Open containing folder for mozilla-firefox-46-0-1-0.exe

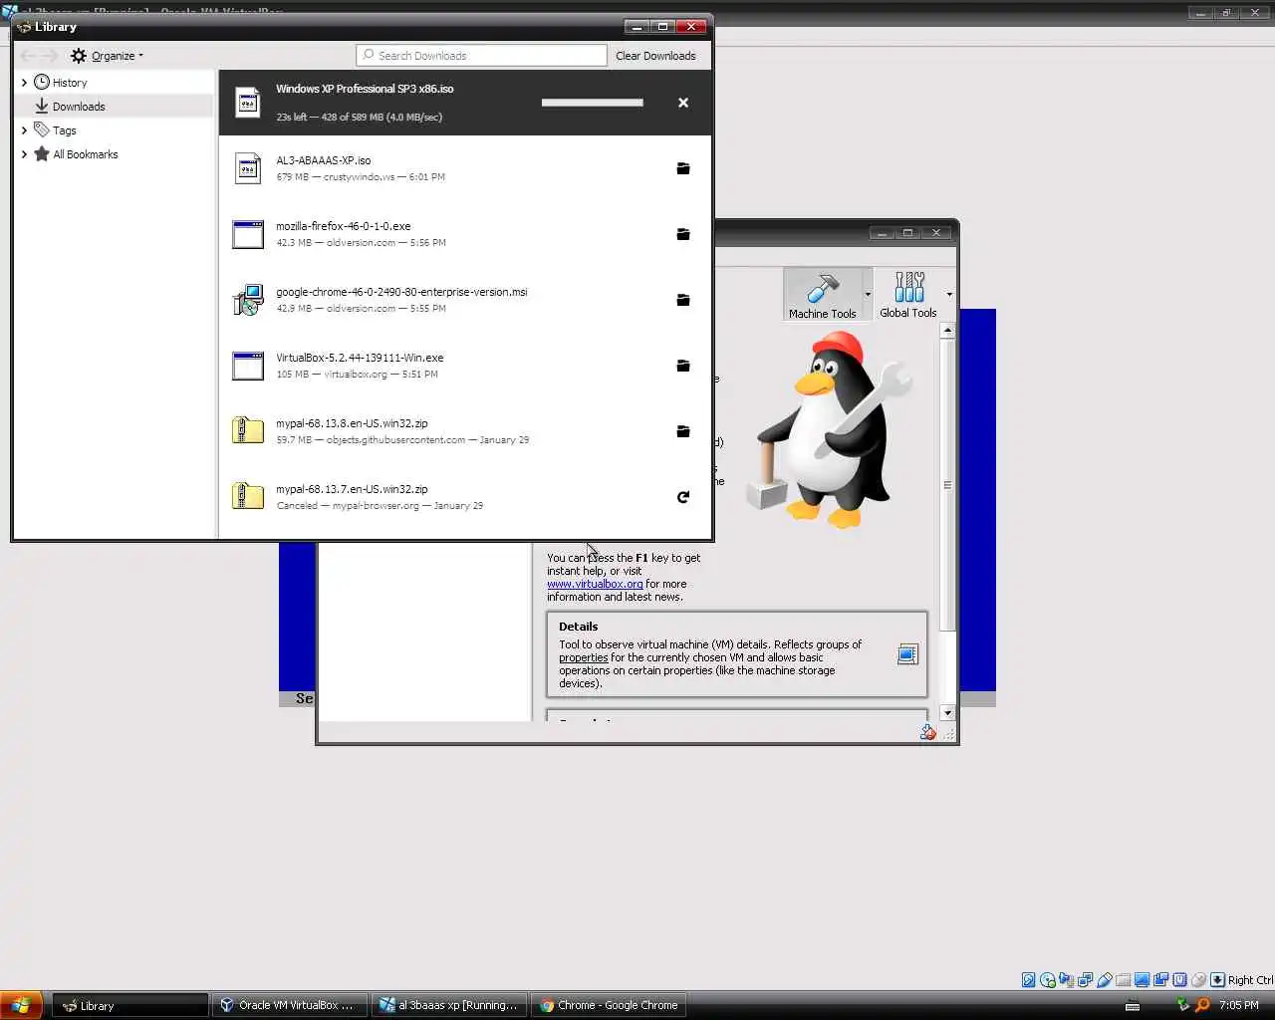point(683,234)
